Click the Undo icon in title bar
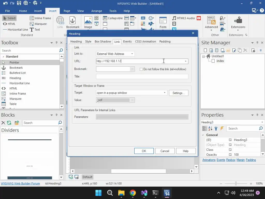Viewport: 265px width, 199px height. point(5,3)
